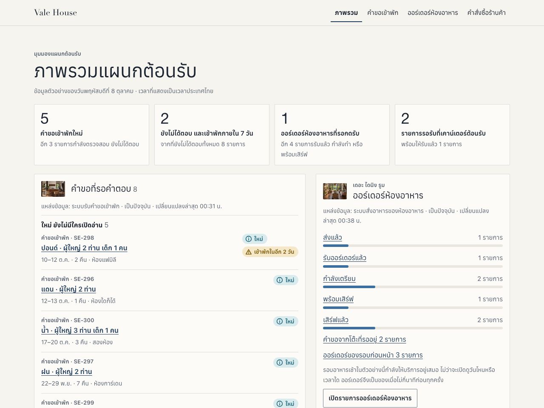
Task: Click the warning icon on เข้าพักในอีก 2 วัน
Action: tap(249, 252)
